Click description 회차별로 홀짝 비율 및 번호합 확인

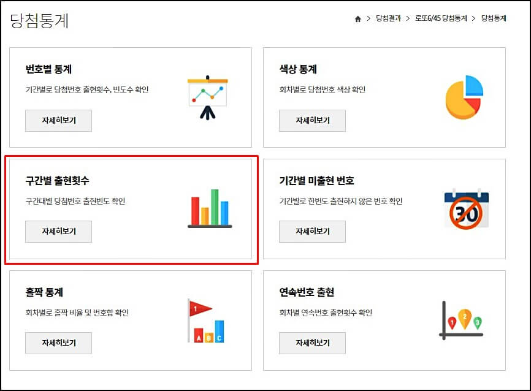(x=77, y=313)
